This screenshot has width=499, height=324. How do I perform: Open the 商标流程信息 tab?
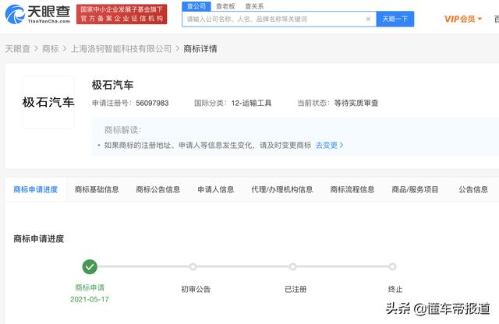tap(352, 189)
